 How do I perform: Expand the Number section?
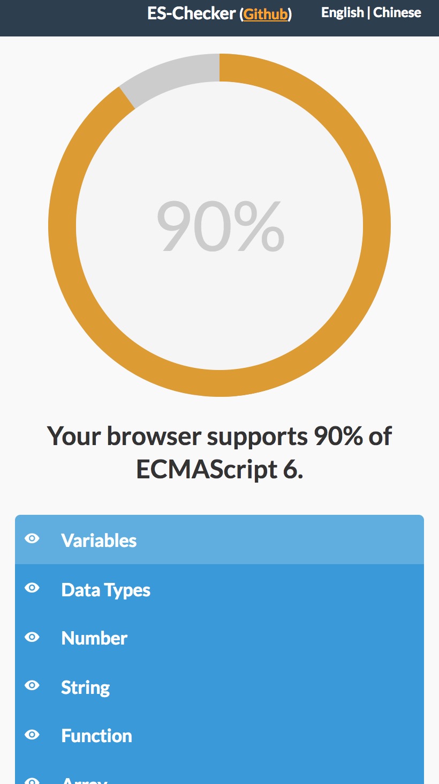pos(94,638)
